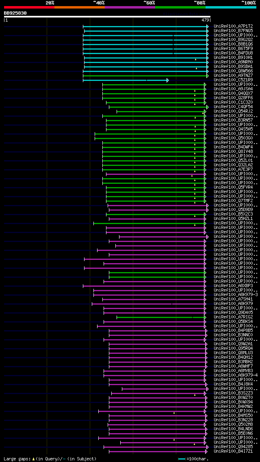This screenshot has height=462, width=260.
Task: Select hit UniRef100_Q9W2A1
Action: point(233,344)
